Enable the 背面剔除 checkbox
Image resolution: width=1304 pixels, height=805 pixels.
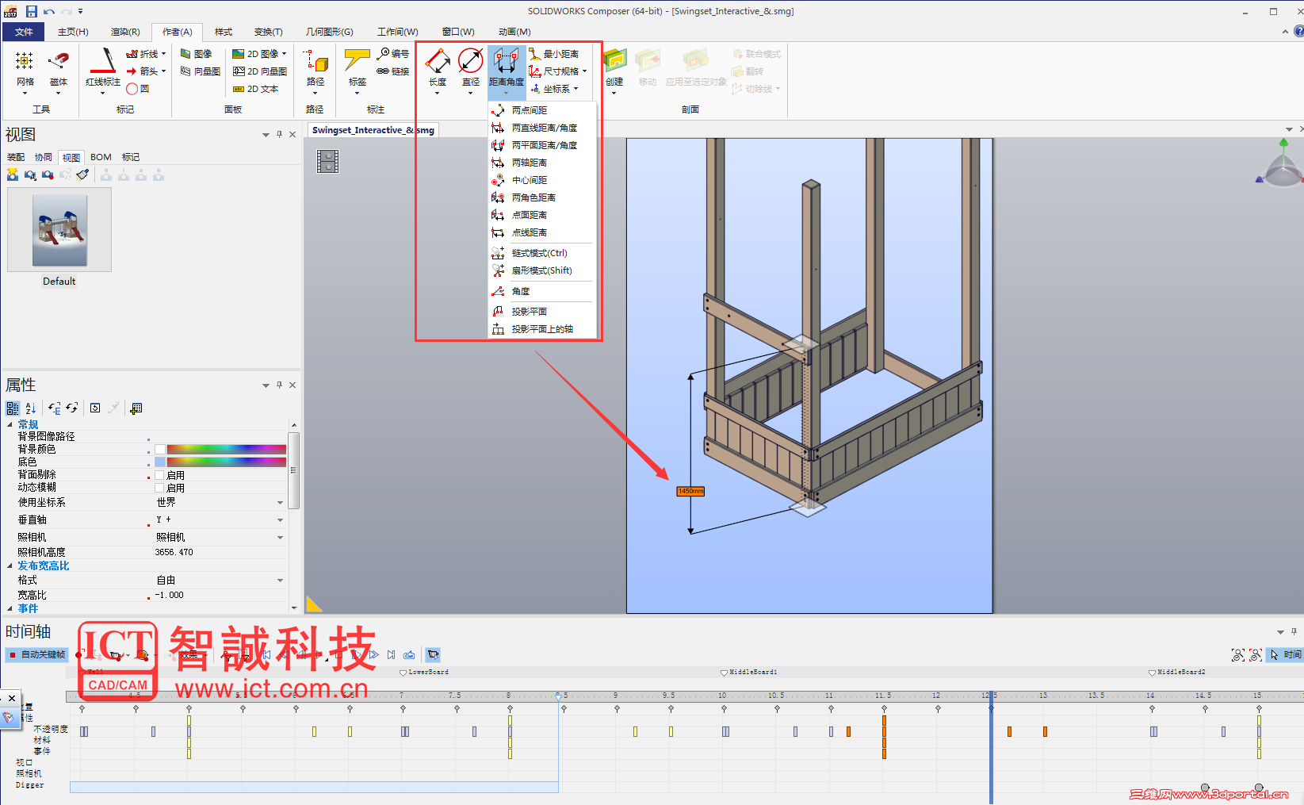[x=160, y=475]
